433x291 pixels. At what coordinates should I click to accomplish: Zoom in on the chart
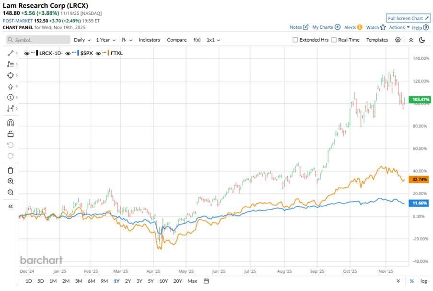pyautogui.click(x=11, y=181)
